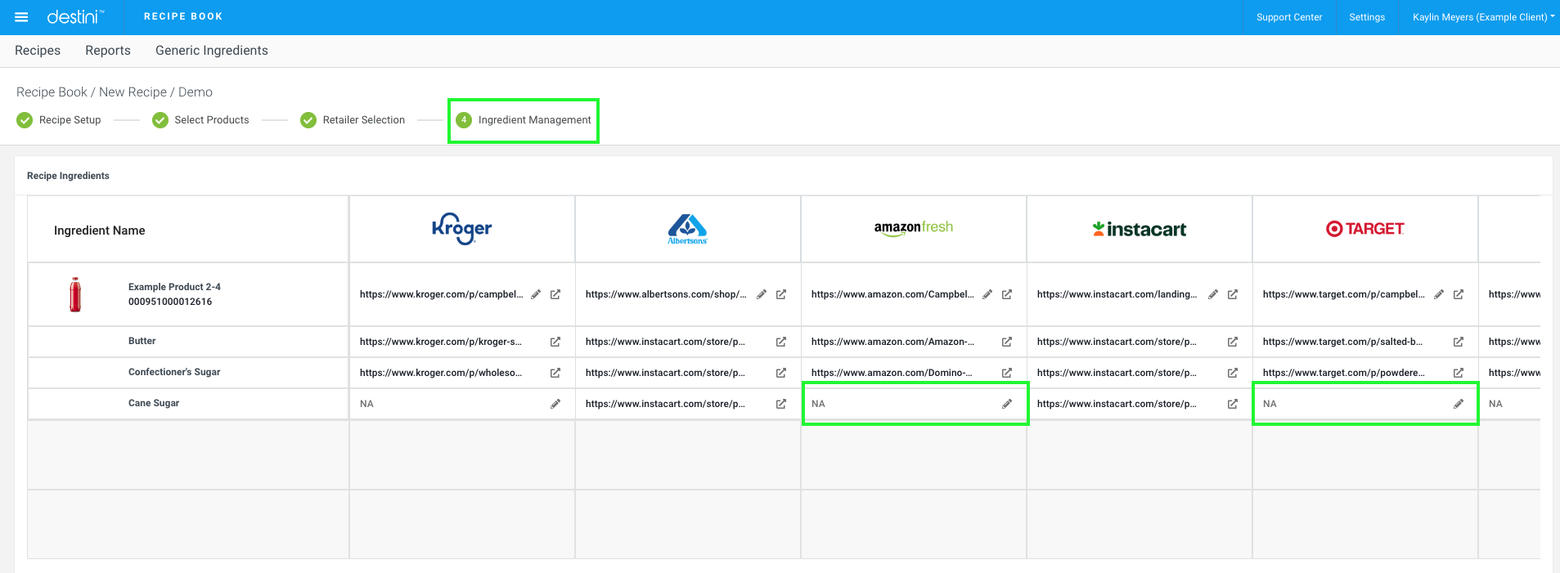Jump to the Select Products step
Image resolution: width=1560 pixels, height=573 pixels.
pyautogui.click(x=200, y=120)
